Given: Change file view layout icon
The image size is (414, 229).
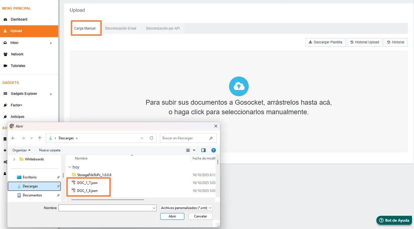Looking at the screenshot, I should click(x=188, y=150).
